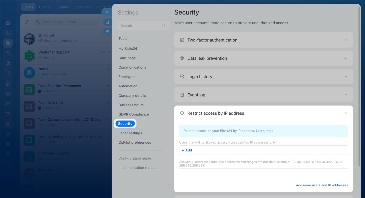Click the mail envelope icon in sidebar
Image resolution: width=365 pixels, height=198 pixels.
coord(8,114)
